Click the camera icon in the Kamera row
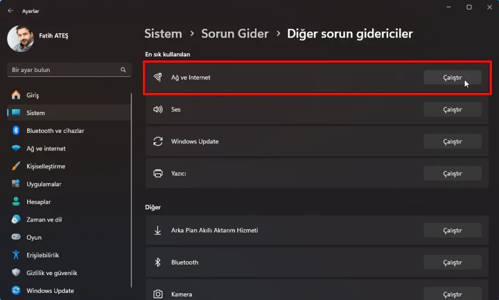 [x=158, y=294]
